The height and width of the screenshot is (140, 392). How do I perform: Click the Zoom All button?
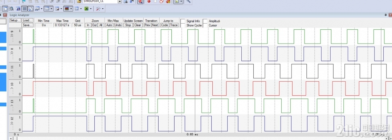coord(101,25)
